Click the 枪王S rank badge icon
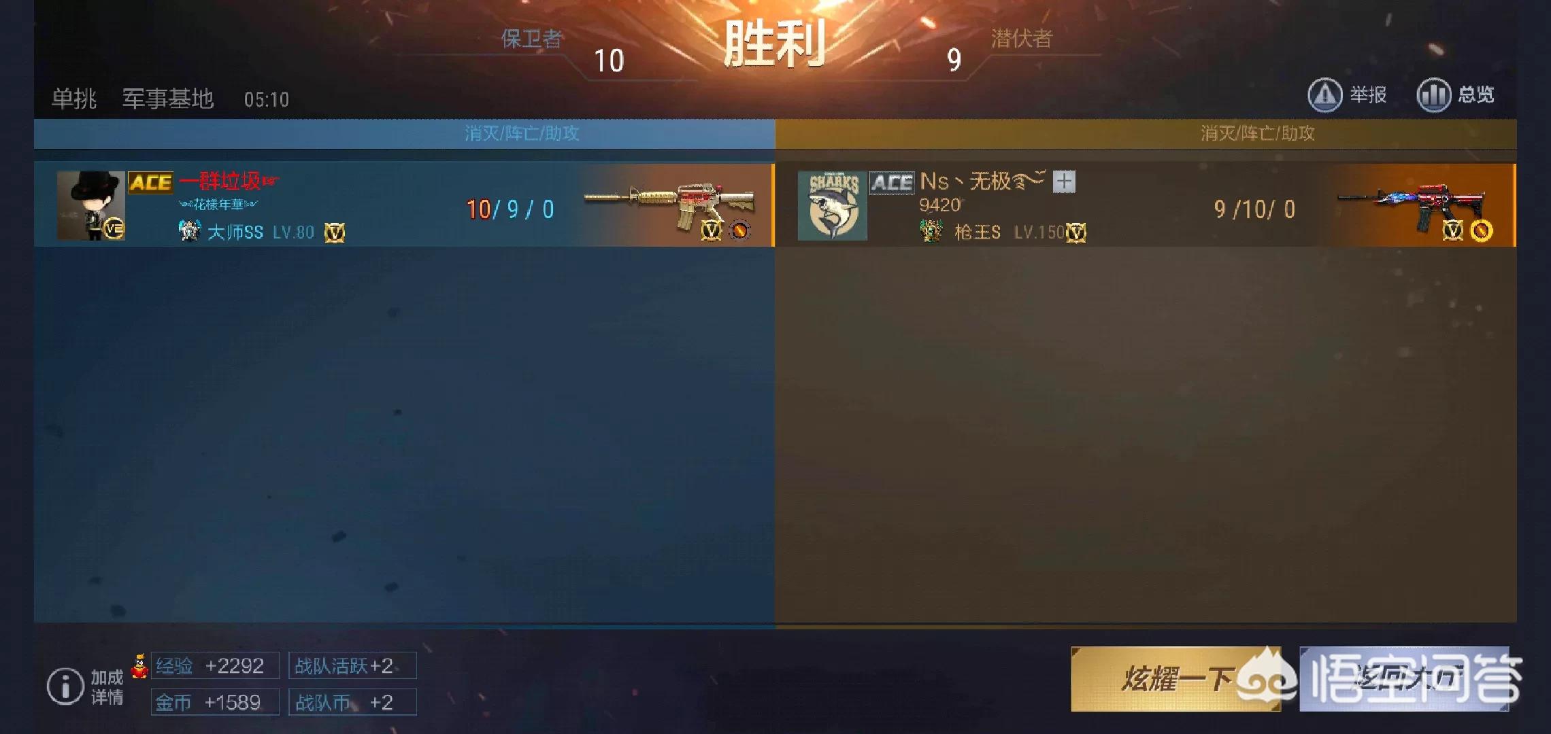The width and height of the screenshot is (1551, 734). [x=931, y=231]
